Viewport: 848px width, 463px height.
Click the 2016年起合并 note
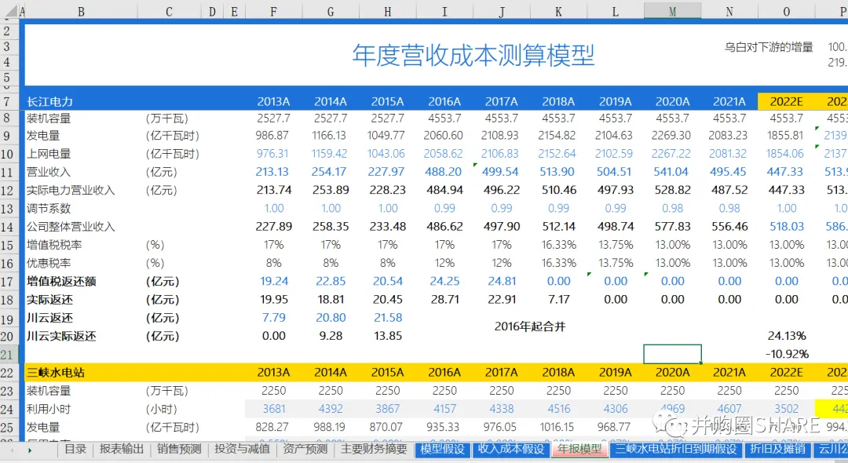[x=530, y=326]
